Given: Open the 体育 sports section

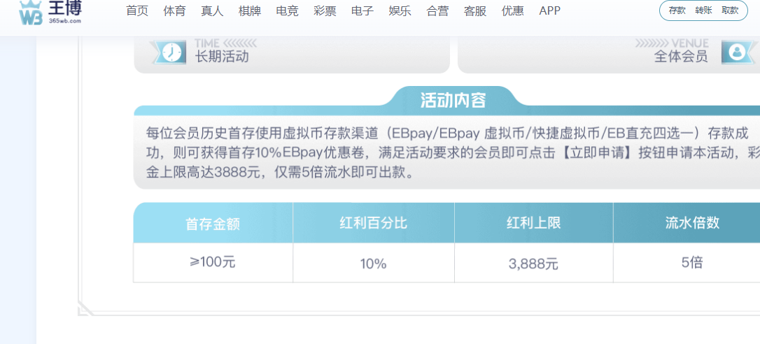Looking at the screenshot, I should tap(174, 11).
